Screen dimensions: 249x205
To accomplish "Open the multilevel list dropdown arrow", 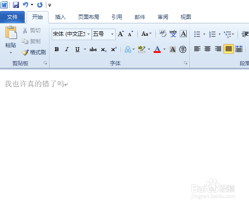I will 233,34.
